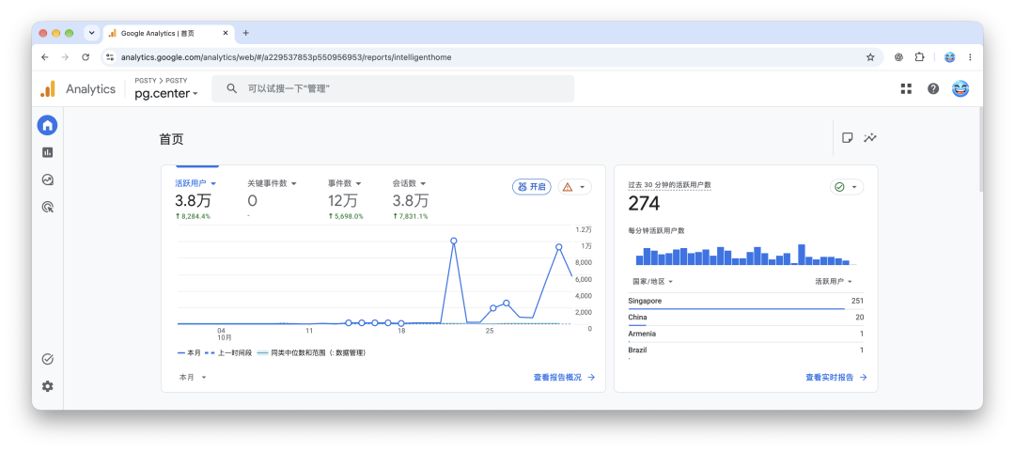This screenshot has height=452, width=1015.
Task: Open the account avatar in Analytics header
Action: click(x=960, y=88)
